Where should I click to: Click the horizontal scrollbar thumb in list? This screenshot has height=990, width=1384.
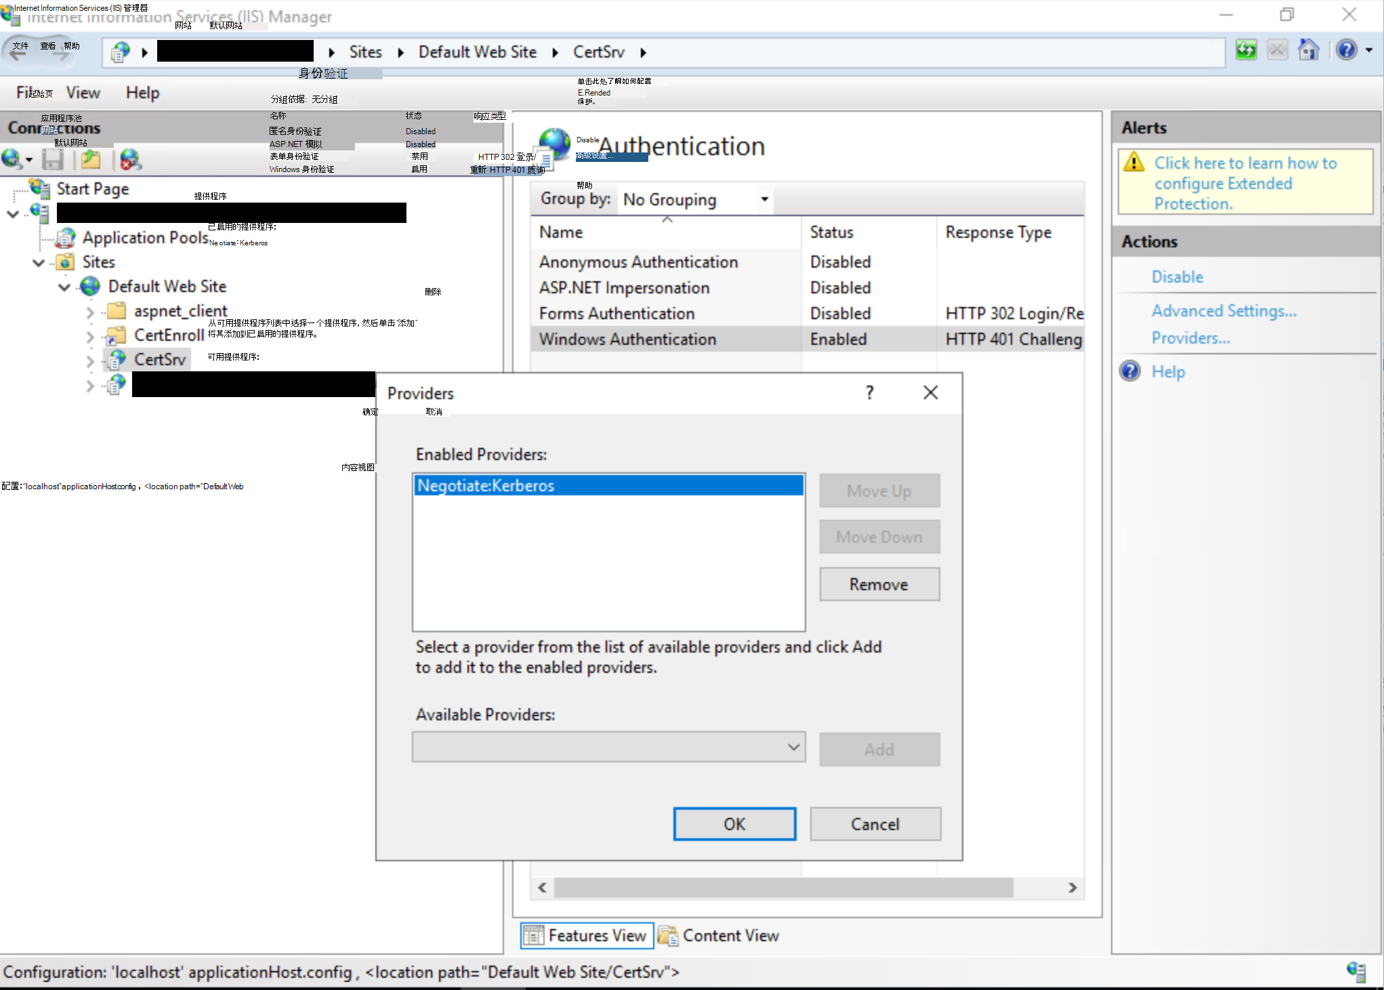(x=783, y=888)
